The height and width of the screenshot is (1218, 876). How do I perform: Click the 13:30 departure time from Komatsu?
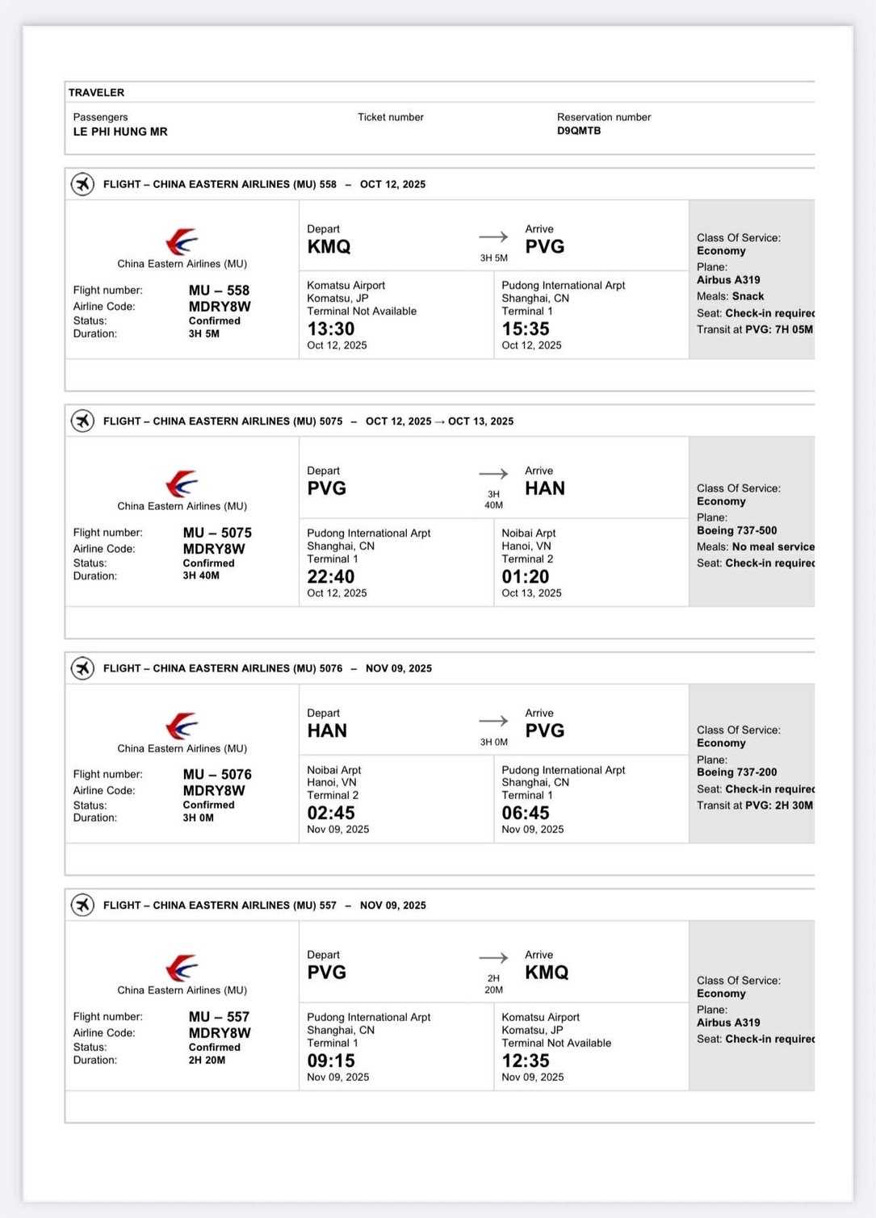click(x=331, y=329)
